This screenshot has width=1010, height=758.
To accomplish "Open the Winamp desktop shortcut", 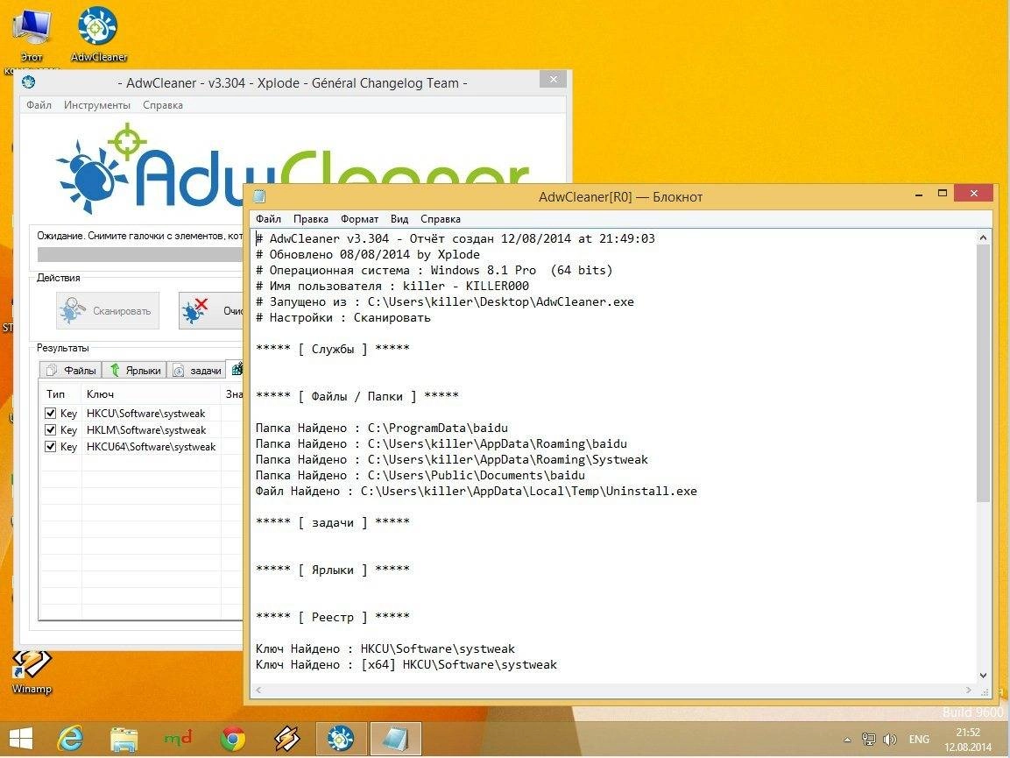I will [31, 671].
